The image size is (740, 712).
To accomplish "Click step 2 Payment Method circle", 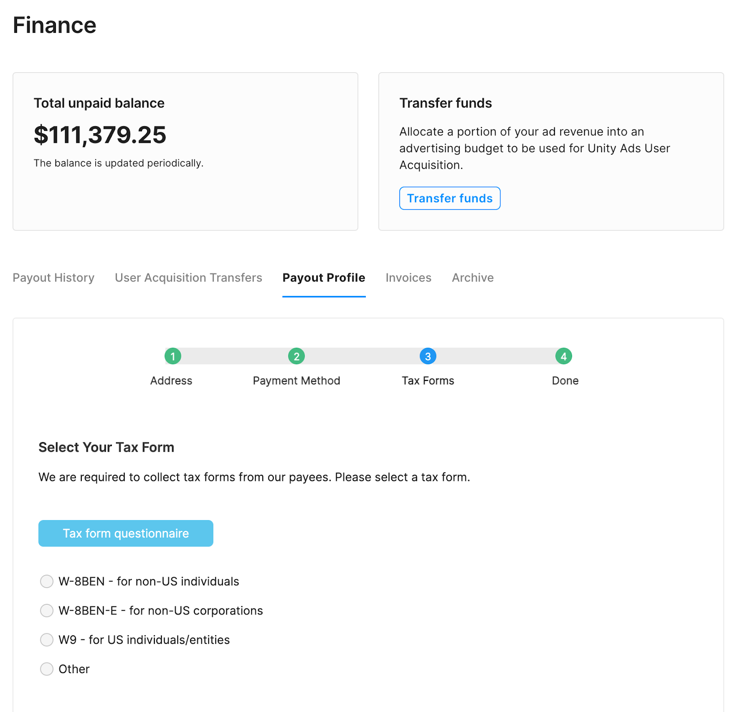I will pyautogui.click(x=296, y=356).
